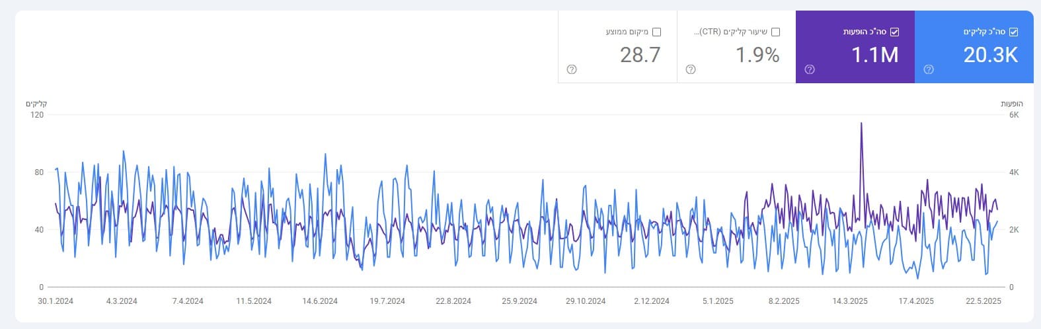Select the 1.1M total impressions value

point(874,55)
